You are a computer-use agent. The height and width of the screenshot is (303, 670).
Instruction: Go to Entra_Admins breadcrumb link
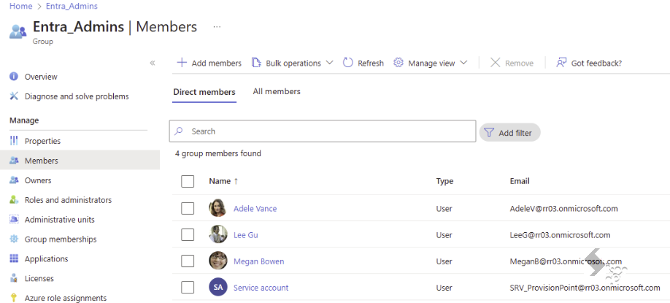[x=72, y=6]
